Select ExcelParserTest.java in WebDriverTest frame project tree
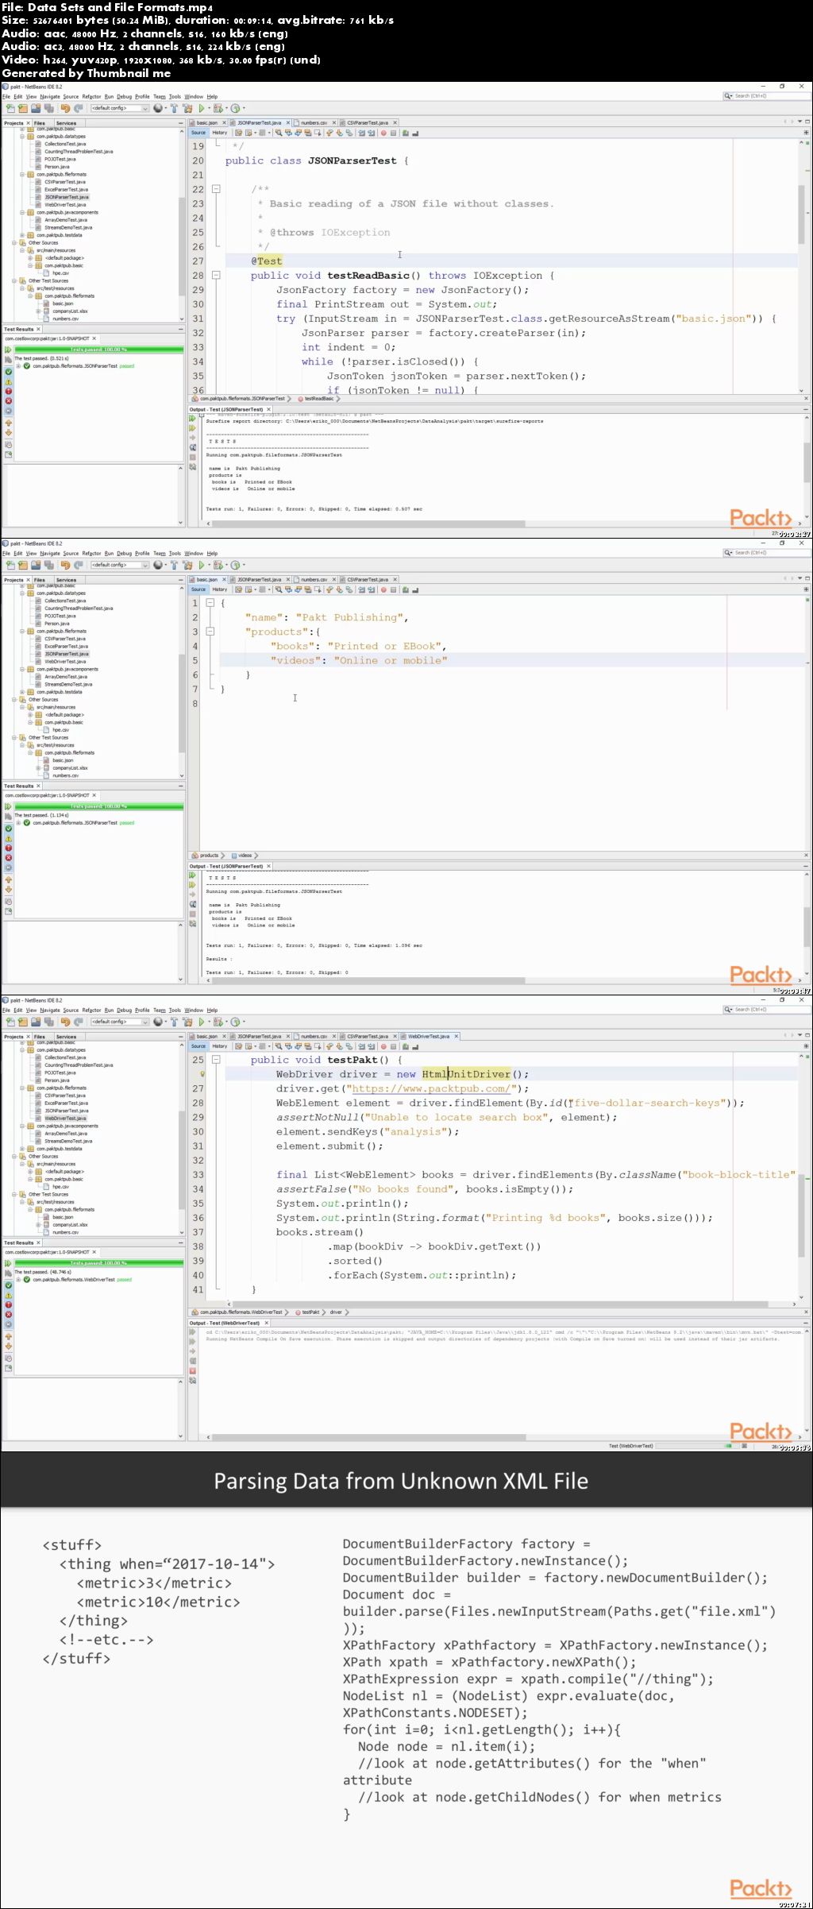 click(x=66, y=1103)
